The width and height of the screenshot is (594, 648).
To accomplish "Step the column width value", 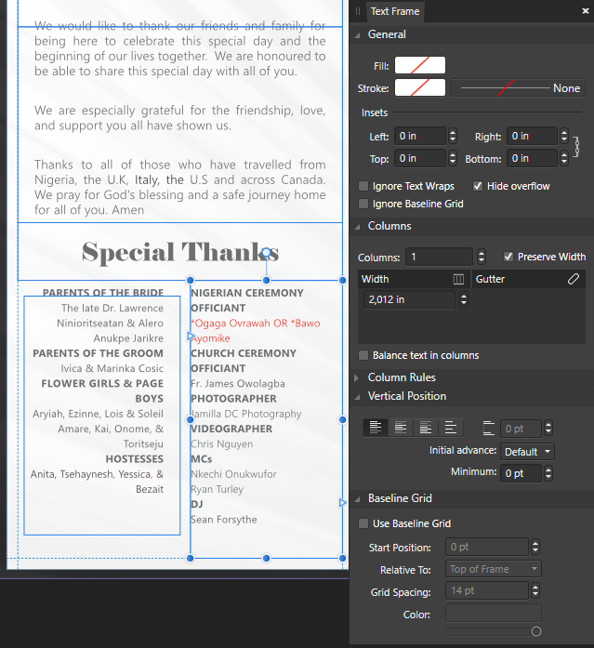I will point(464,299).
